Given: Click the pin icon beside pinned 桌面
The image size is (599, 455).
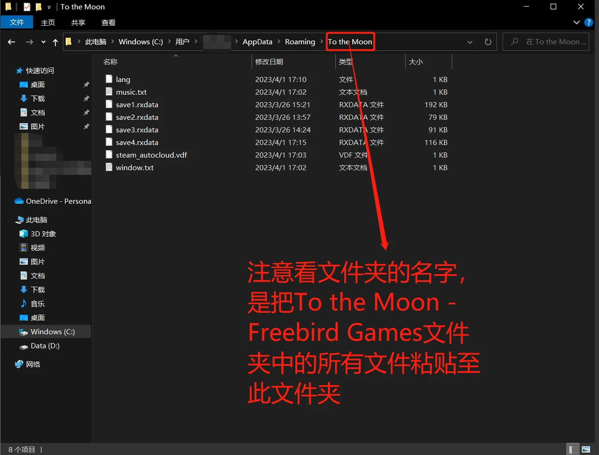Looking at the screenshot, I should 86,84.
